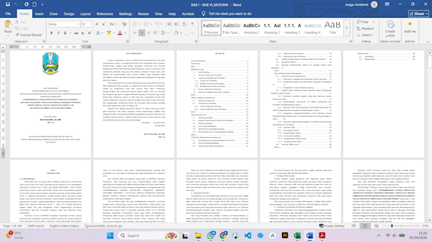Image resolution: width=432 pixels, height=242 pixels.
Task: Apply superscript formatting
Action: click(x=90, y=33)
